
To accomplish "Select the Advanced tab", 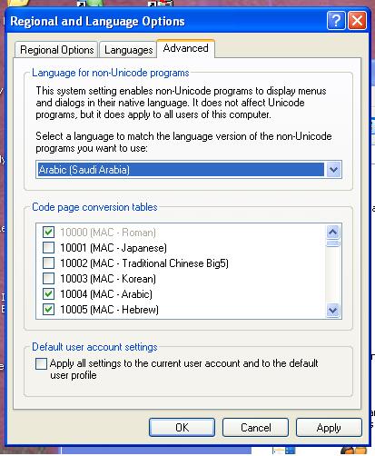I will pyautogui.click(x=185, y=48).
